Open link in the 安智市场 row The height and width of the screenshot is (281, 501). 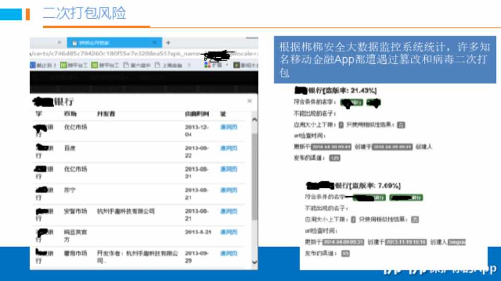point(229,212)
